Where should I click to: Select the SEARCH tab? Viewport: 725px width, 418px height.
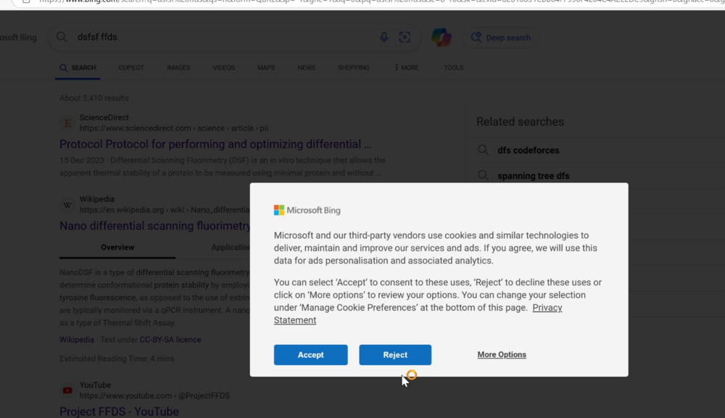[x=78, y=67]
